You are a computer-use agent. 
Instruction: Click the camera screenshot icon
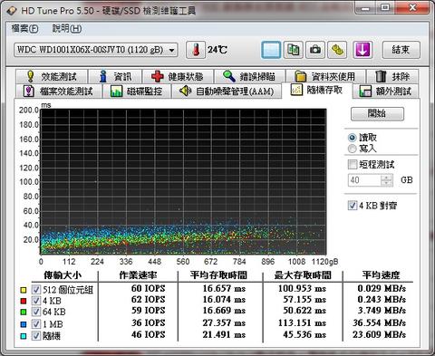point(315,50)
